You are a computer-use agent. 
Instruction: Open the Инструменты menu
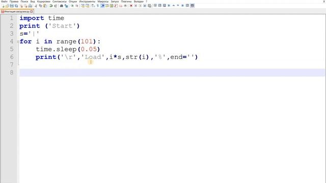87,2
